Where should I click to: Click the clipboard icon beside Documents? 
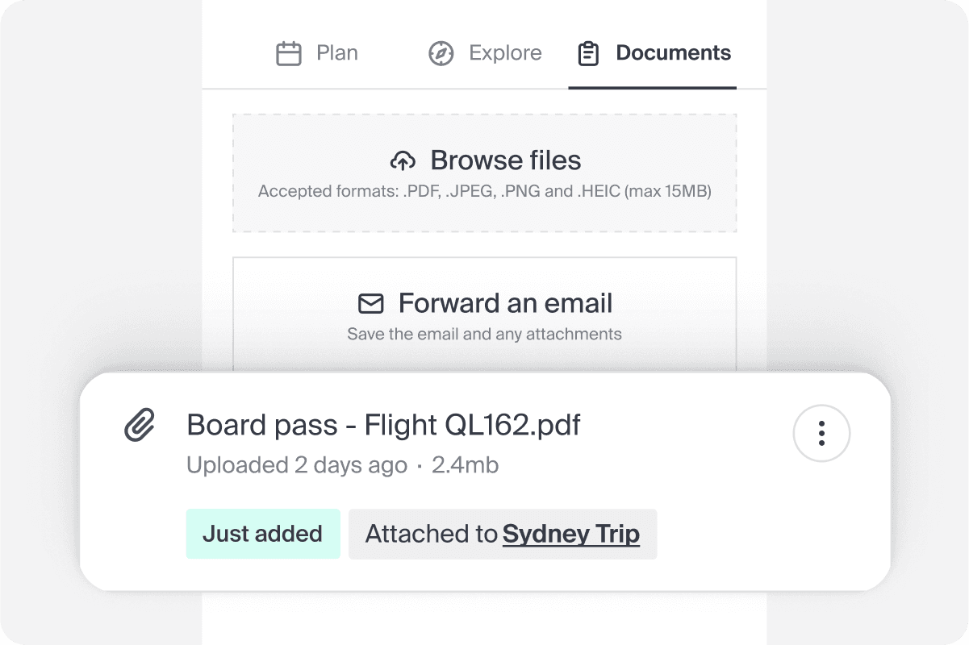click(588, 54)
